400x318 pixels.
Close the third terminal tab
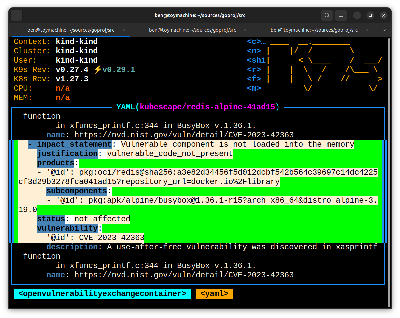(367, 30)
